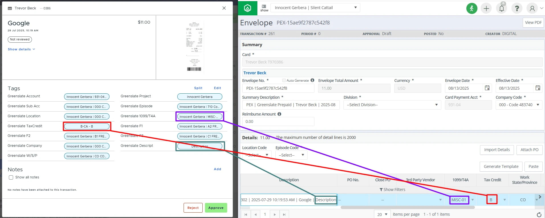545x218 pixels.
Task: Open the Envelope Date calendar picker
Action: point(487,88)
